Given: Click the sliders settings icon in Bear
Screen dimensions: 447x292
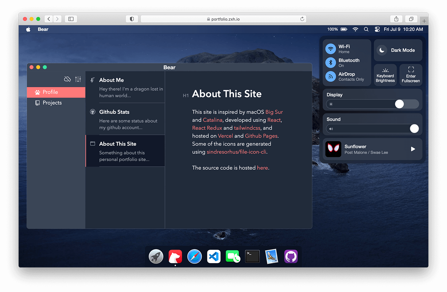Looking at the screenshot, I should click(78, 79).
